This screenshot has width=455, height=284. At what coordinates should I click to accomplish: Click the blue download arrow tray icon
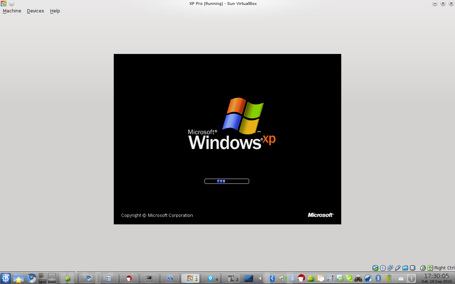pyautogui.click(x=292, y=278)
